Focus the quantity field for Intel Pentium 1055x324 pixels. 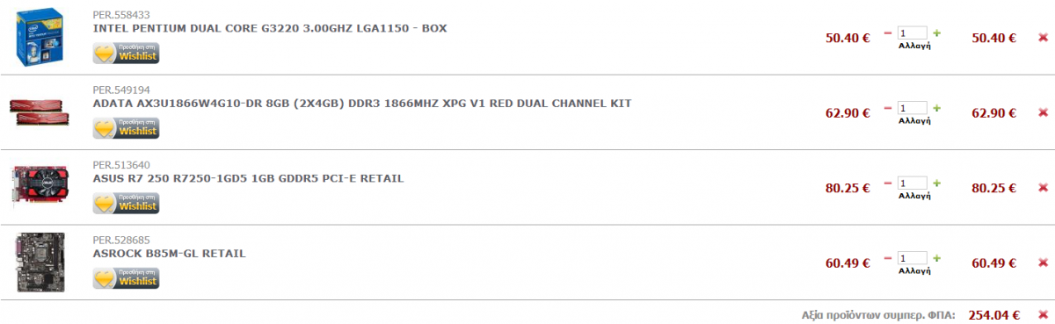(x=912, y=33)
